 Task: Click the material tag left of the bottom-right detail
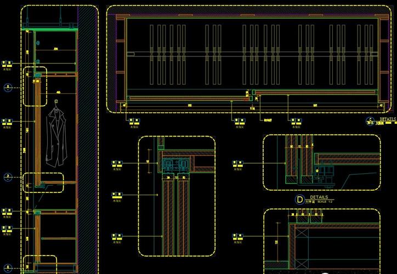[x=238, y=237]
